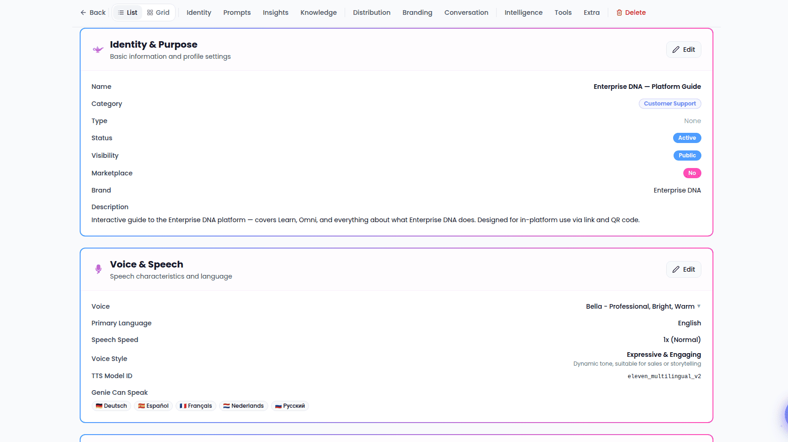Click the Speech Speed value 1x (Normal)
This screenshot has width=788, height=442.
pos(682,340)
